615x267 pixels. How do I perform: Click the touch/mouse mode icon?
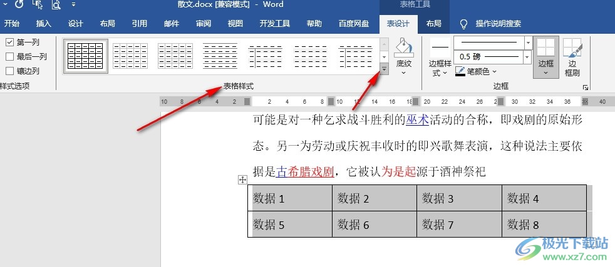[38, 4]
